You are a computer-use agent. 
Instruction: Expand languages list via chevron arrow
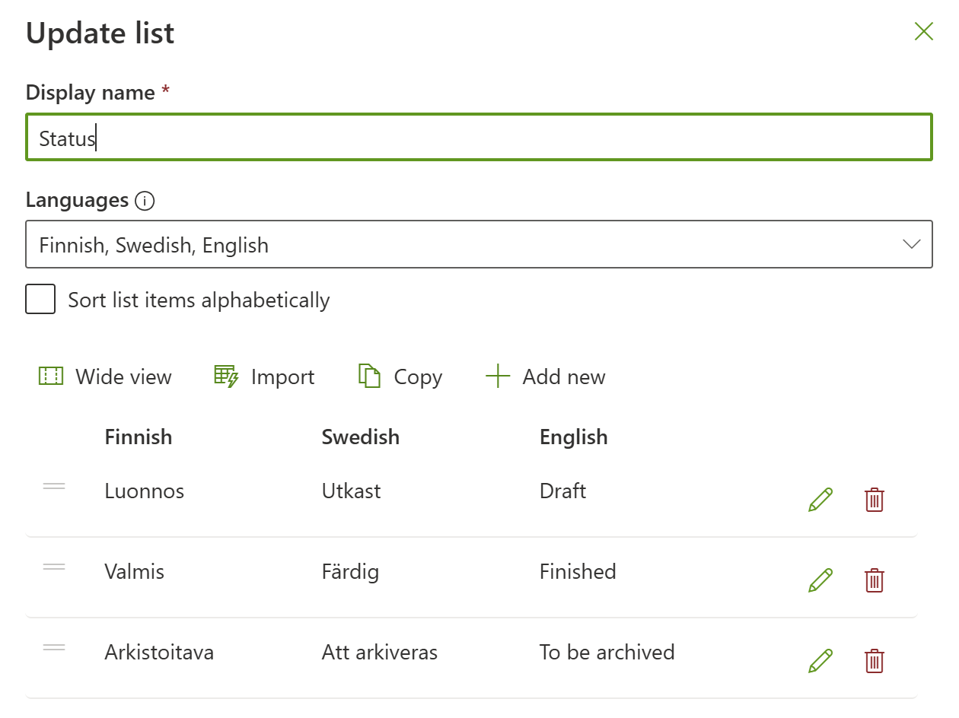point(911,245)
